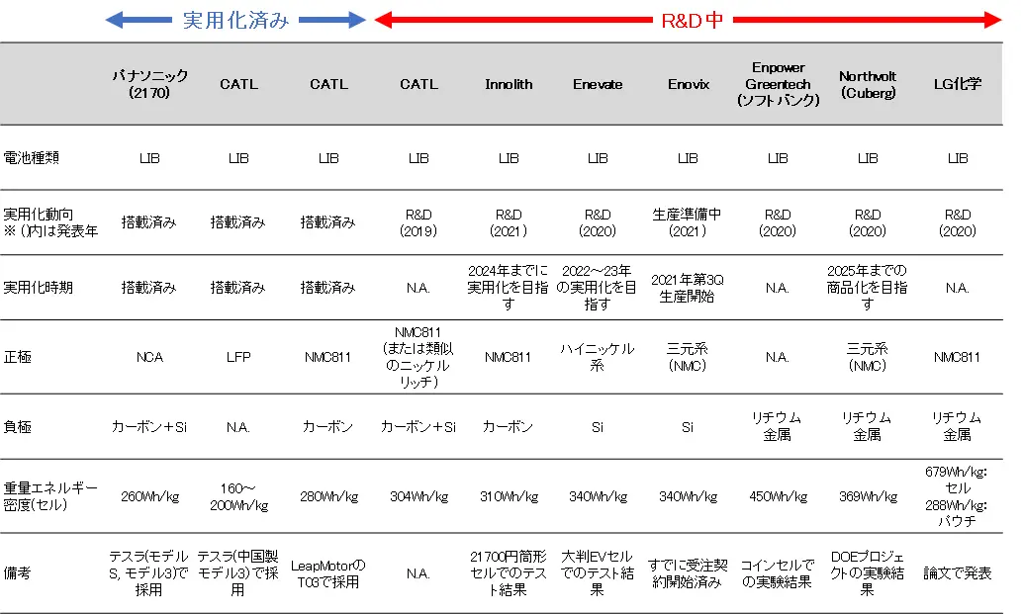This screenshot has height=614, width=1021.
Task: Select the 電池種類 row label
Action: (32, 157)
